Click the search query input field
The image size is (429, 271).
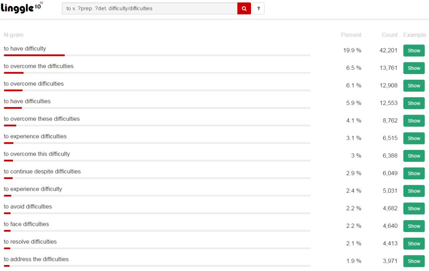pos(149,8)
